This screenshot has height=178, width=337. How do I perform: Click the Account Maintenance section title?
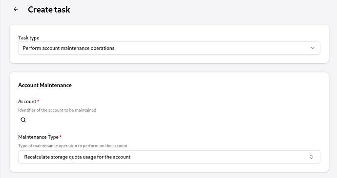pyautogui.click(x=45, y=85)
